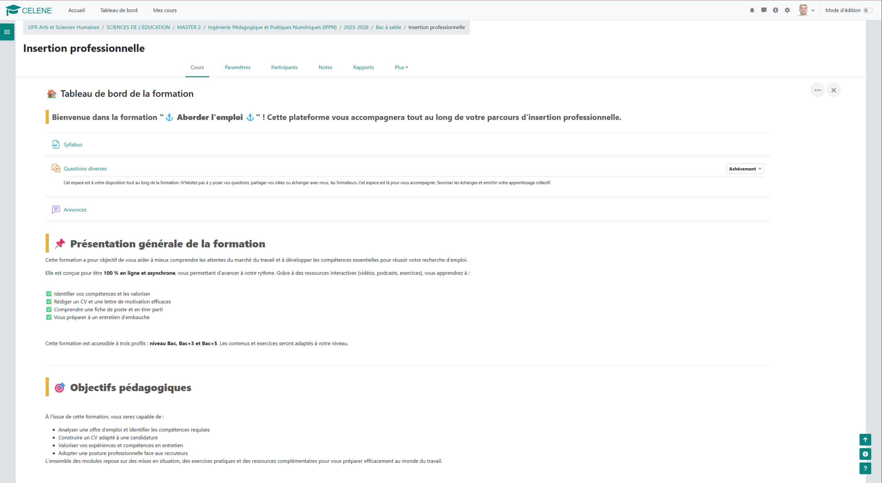Click the scroll-to-top arrow button

tap(865, 440)
